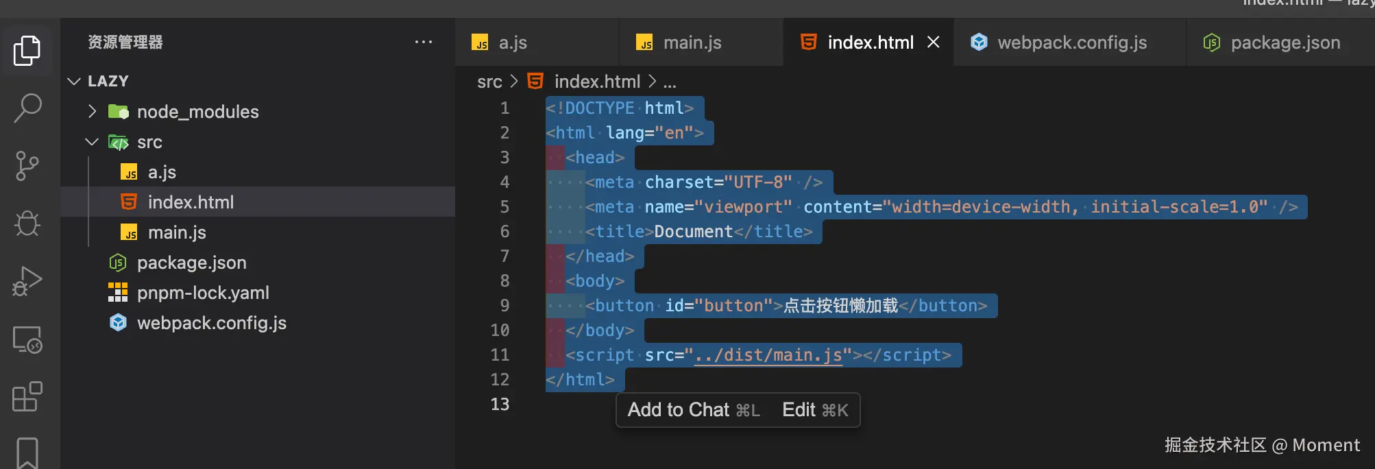Open pnpm-lock.yaml in the file tree

(x=203, y=293)
